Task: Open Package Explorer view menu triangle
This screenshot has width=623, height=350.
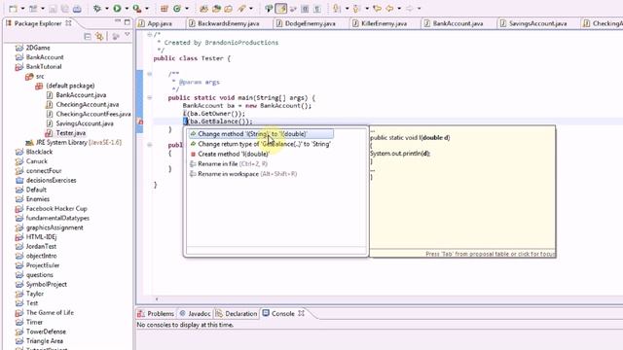Action: [x=128, y=35]
